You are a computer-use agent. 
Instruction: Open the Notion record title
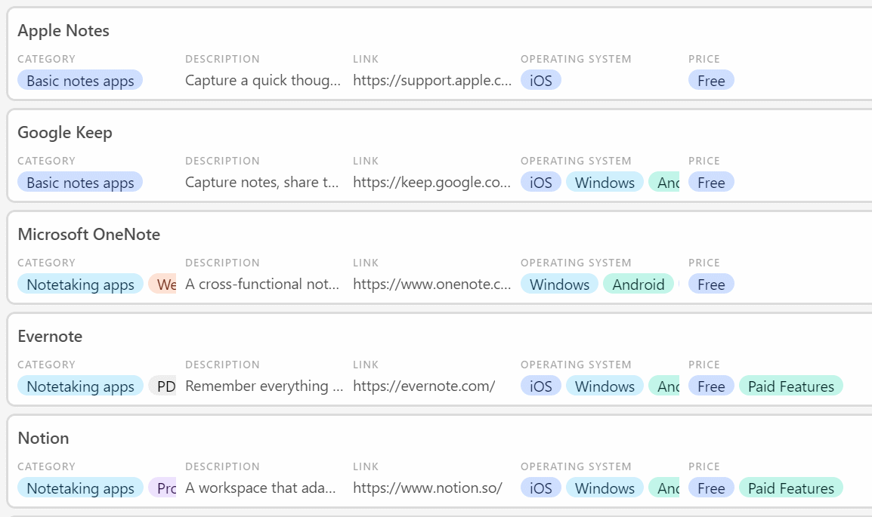(x=43, y=439)
